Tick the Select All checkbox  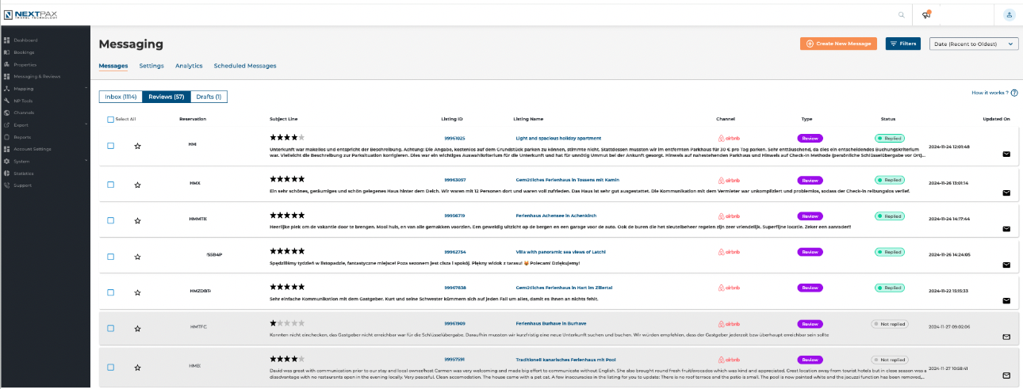[x=110, y=119]
